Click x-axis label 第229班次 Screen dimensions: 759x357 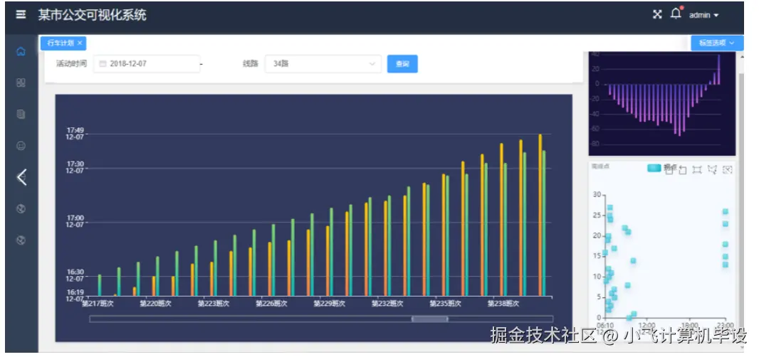(x=329, y=304)
